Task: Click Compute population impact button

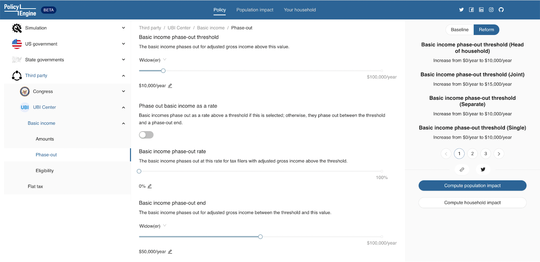Action: [x=473, y=185]
